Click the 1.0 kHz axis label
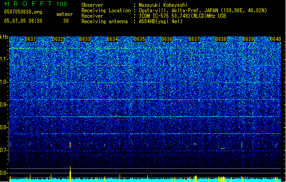The width and height of the screenshot is (286, 182). (4, 82)
